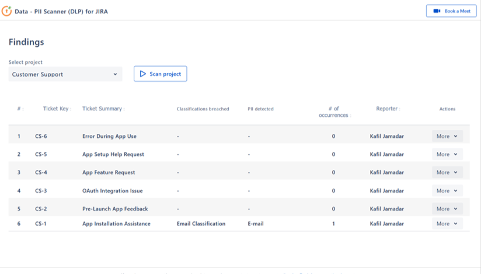Sort by number of occurrences using its icon
Image resolution: width=481 pixels, height=274 pixels.
point(350,116)
